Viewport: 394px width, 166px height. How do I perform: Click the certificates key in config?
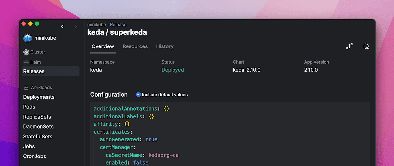(112, 132)
